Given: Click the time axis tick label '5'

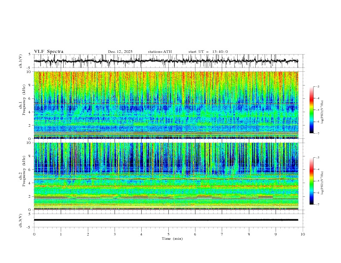Looking at the screenshot, I should click(168, 234).
